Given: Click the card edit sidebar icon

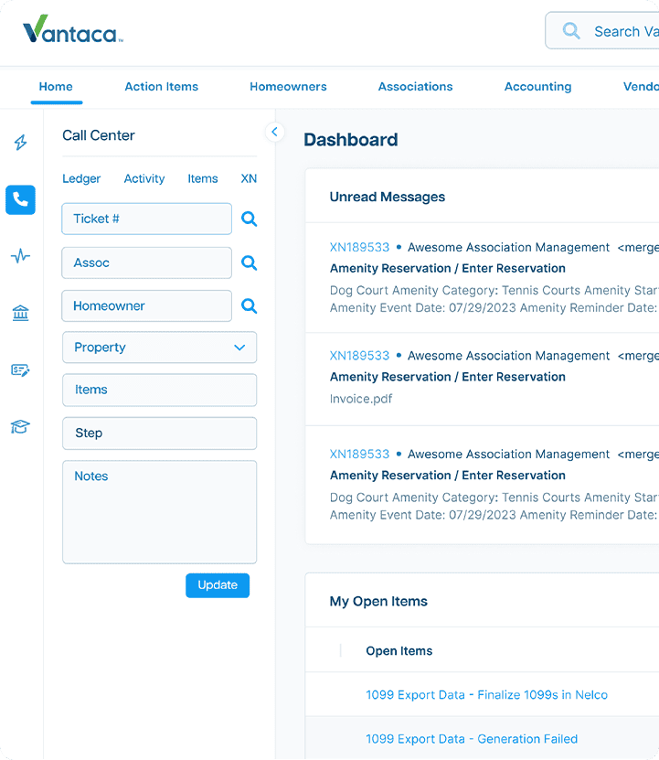Looking at the screenshot, I should click(x=20, y=370).
